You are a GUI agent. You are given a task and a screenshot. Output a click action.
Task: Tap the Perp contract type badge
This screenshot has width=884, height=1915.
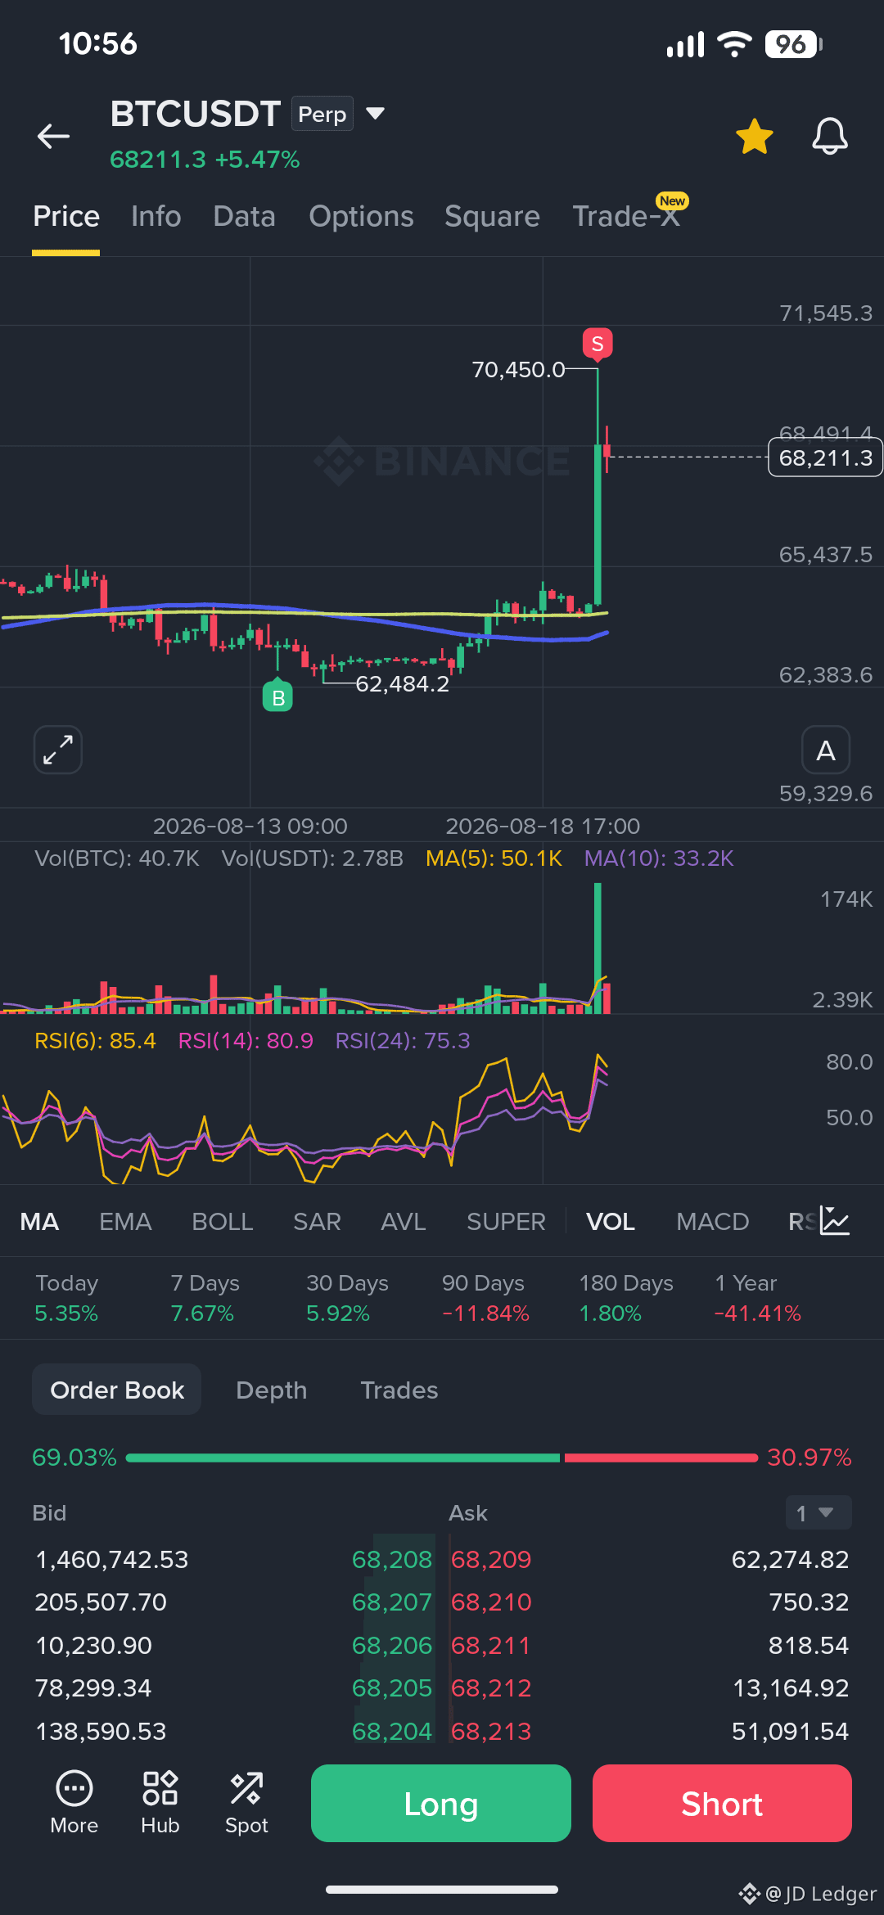point(322,114)
